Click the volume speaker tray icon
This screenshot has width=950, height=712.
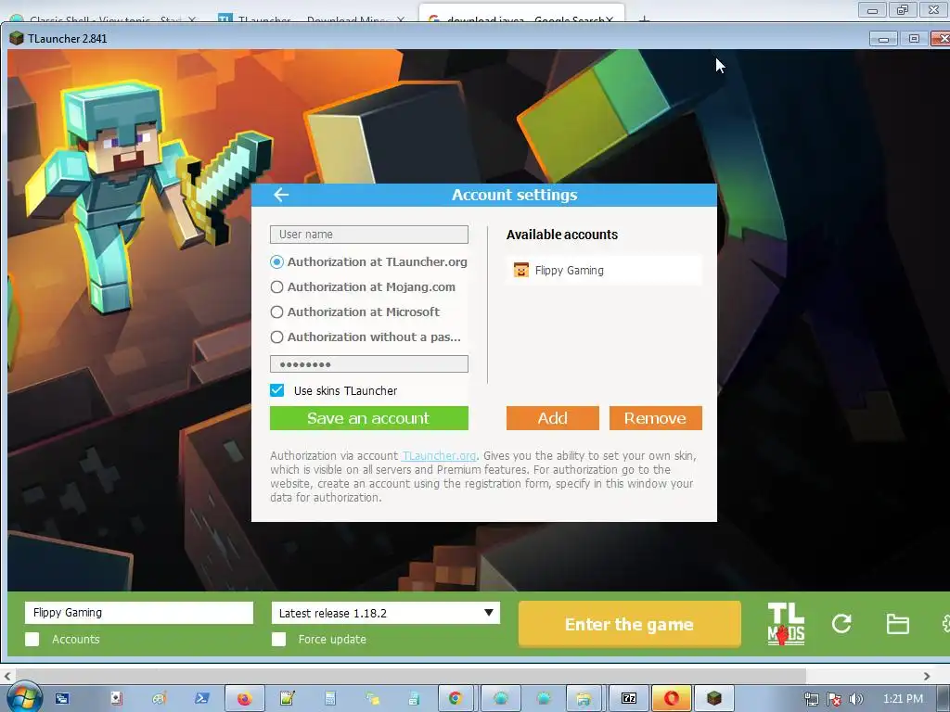(x=856, y=699)
